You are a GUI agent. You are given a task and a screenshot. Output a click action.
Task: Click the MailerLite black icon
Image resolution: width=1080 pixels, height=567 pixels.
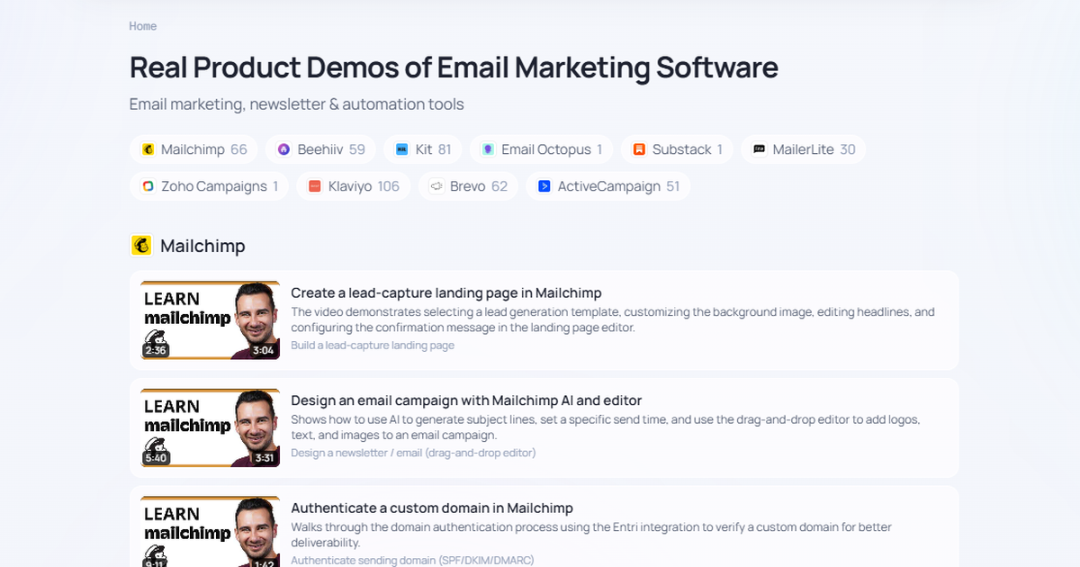760,149
